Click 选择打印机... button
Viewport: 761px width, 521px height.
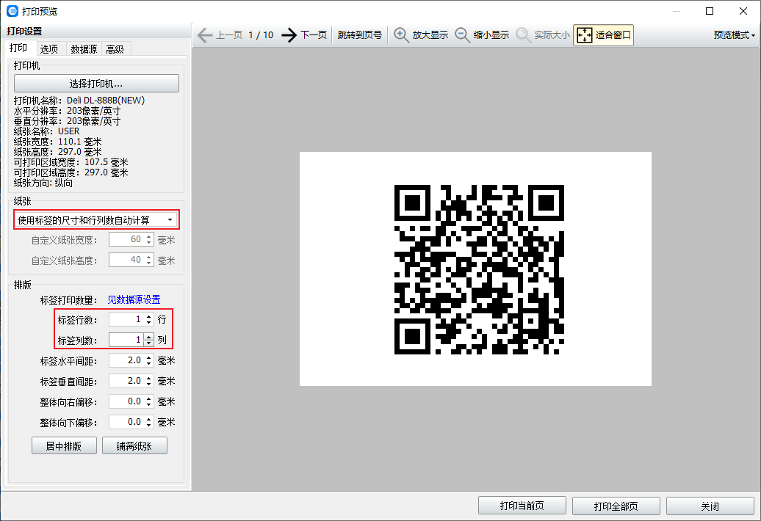point(96,84)
